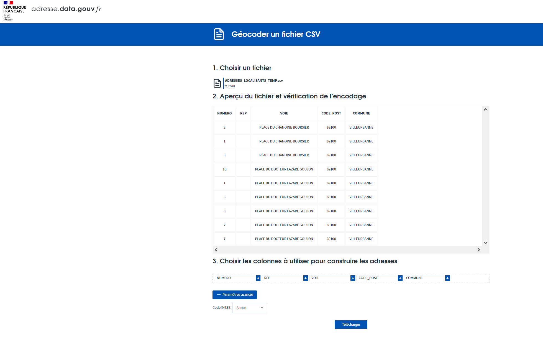Click the plus icon next to COMMUNE

(x=447, y=278)
